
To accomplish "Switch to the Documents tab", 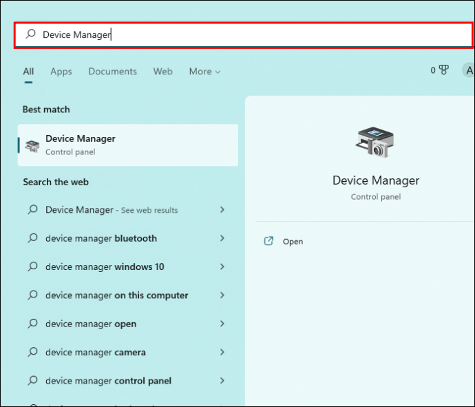I will click(x=112, y=72).
